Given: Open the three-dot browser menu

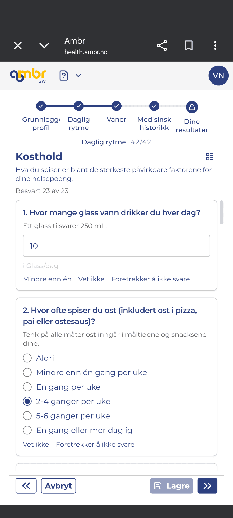Looking at the screenshot, I should pyautogui.click(x=215, y=45).
